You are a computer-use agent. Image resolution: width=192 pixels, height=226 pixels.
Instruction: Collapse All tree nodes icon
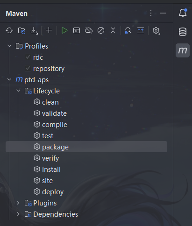pos(113,30)
